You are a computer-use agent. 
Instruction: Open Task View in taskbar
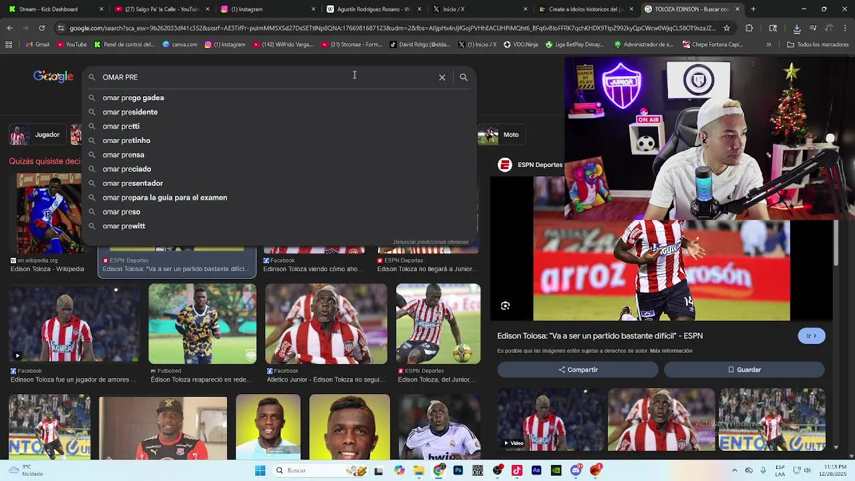[379, 470]
